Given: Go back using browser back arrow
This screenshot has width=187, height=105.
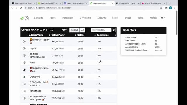Looking at the screenshot, I should point(12,8).
